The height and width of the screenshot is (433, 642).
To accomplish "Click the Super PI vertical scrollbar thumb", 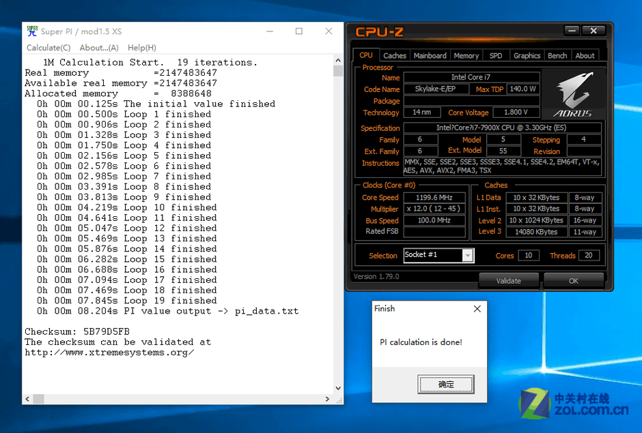I will 338,71.
